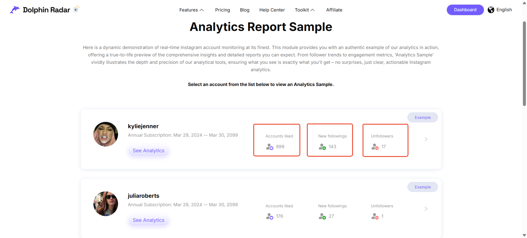Click the Dolphin Radar dolphin logo icon
Viewport: 527px width, 238px height.
[x=15, y=10]
